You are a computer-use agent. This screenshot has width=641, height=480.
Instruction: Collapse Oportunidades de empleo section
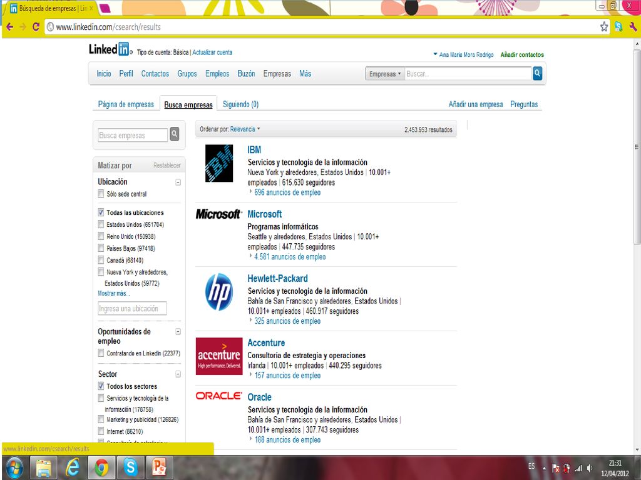point(178,331)
